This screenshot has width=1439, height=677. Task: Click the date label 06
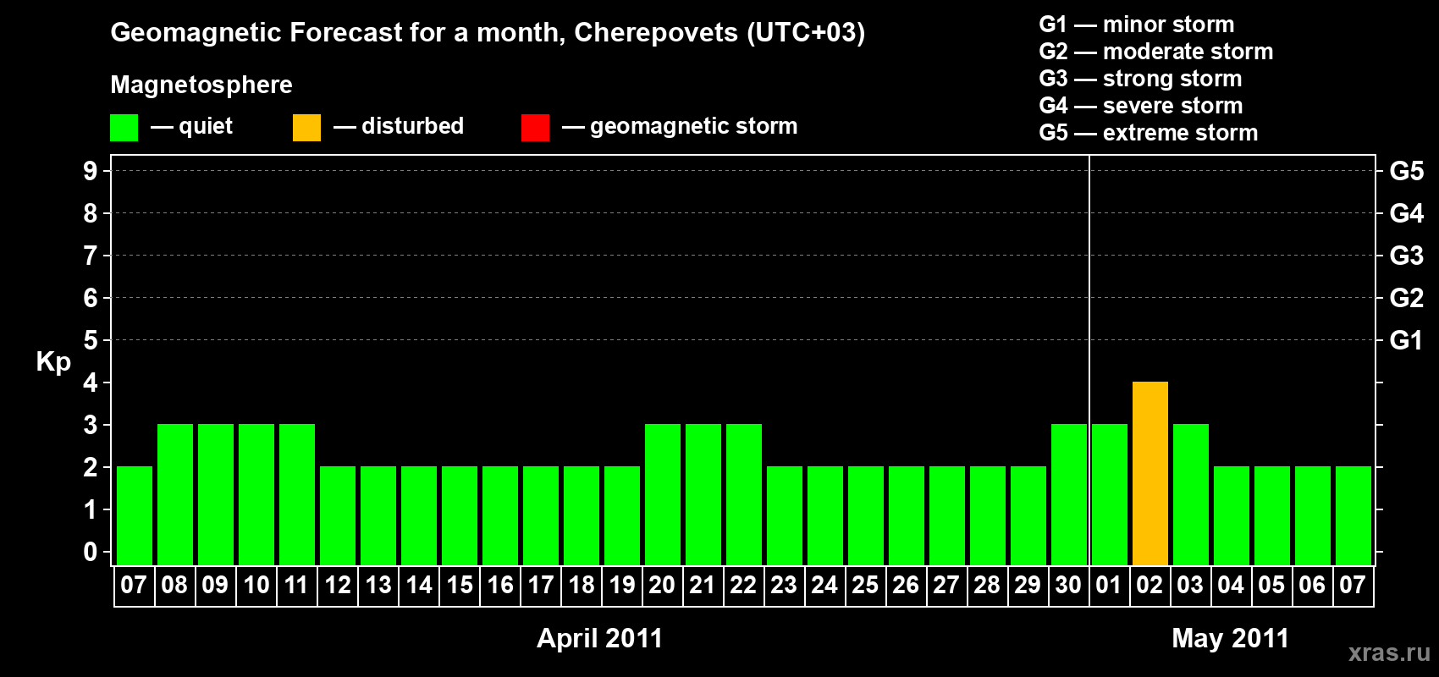tap(1312, 585)
